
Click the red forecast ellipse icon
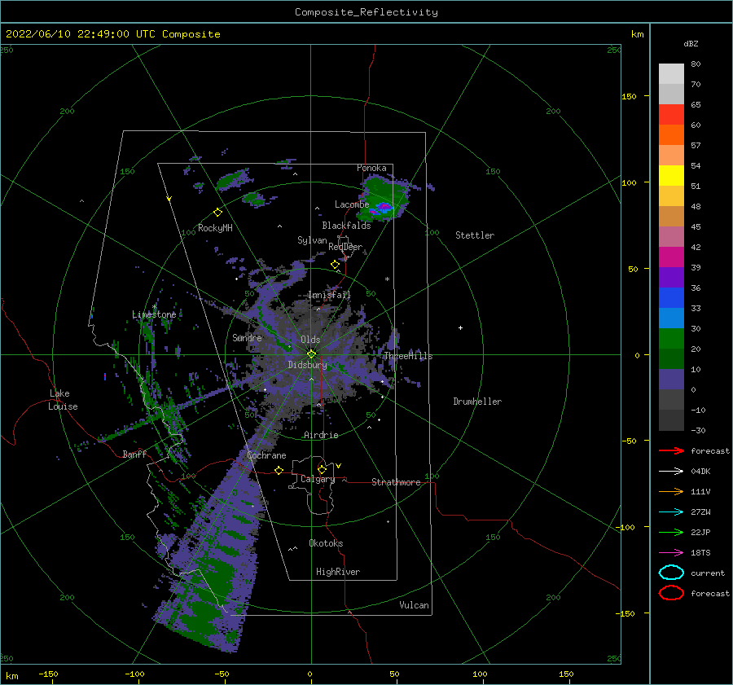[x=671, y=593]
